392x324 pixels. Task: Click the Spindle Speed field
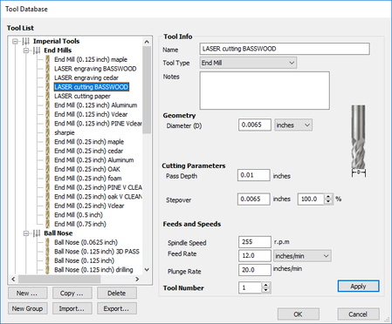tap(255, 242)
